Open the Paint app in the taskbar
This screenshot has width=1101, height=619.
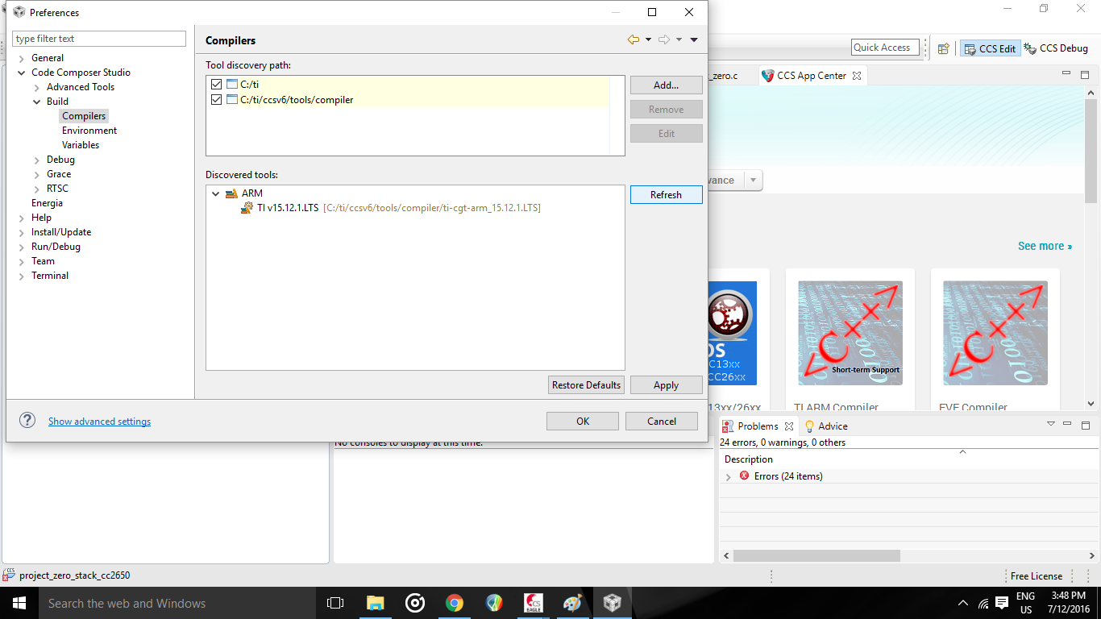pos(571,603)
